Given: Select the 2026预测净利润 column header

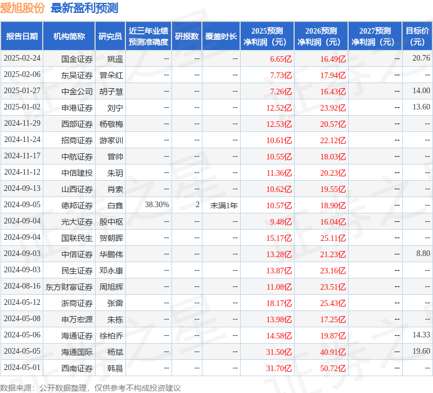Looking at the screenshot, I should (321, 36).
